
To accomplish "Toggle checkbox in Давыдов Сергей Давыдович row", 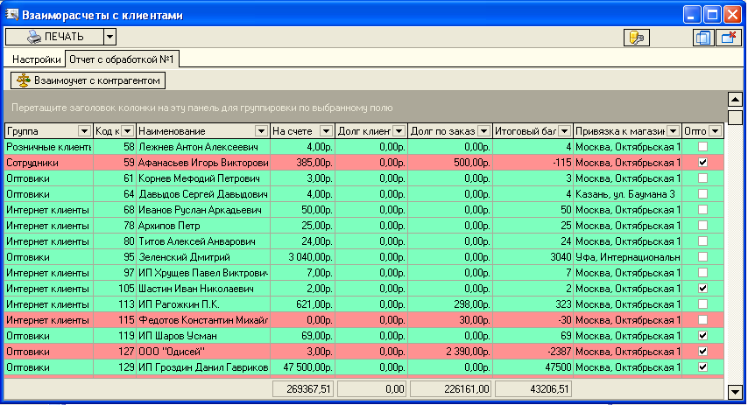I will click(702, 194).
